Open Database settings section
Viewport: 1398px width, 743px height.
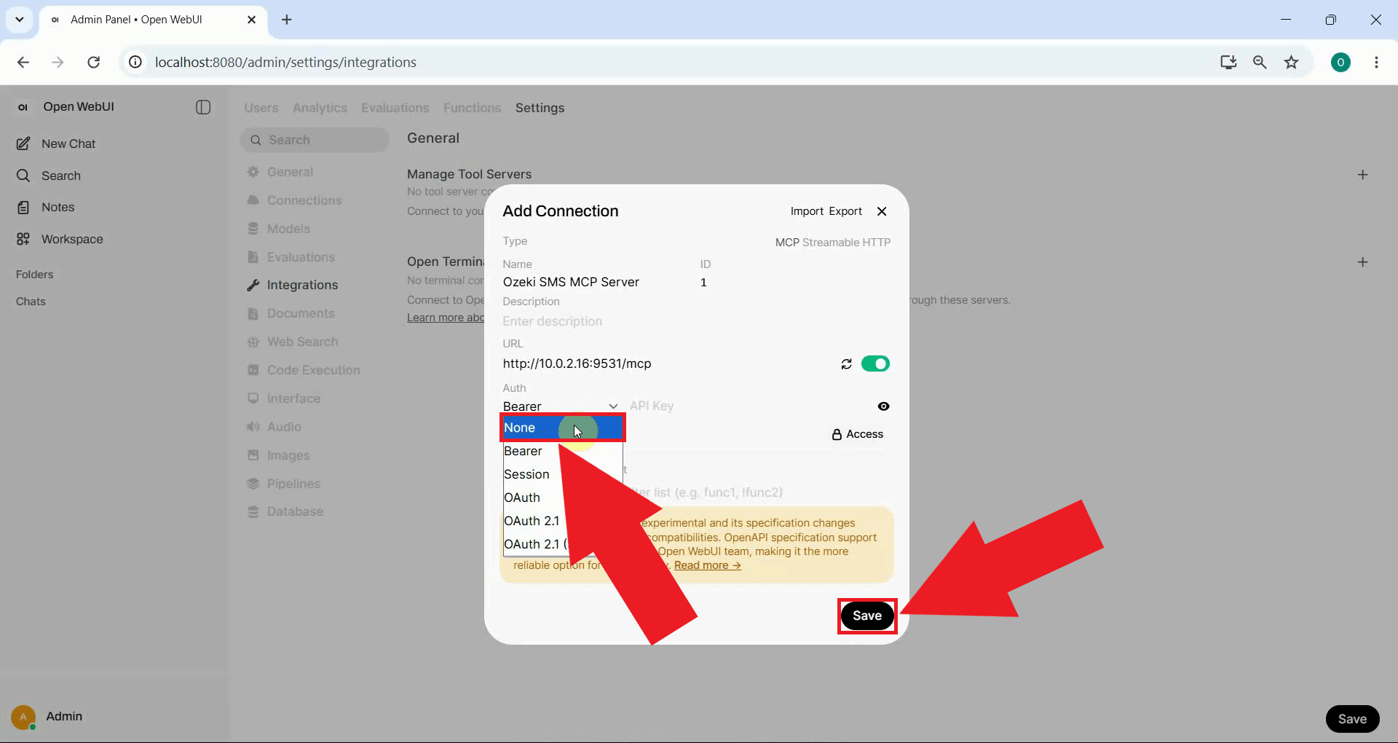(285, 511)
